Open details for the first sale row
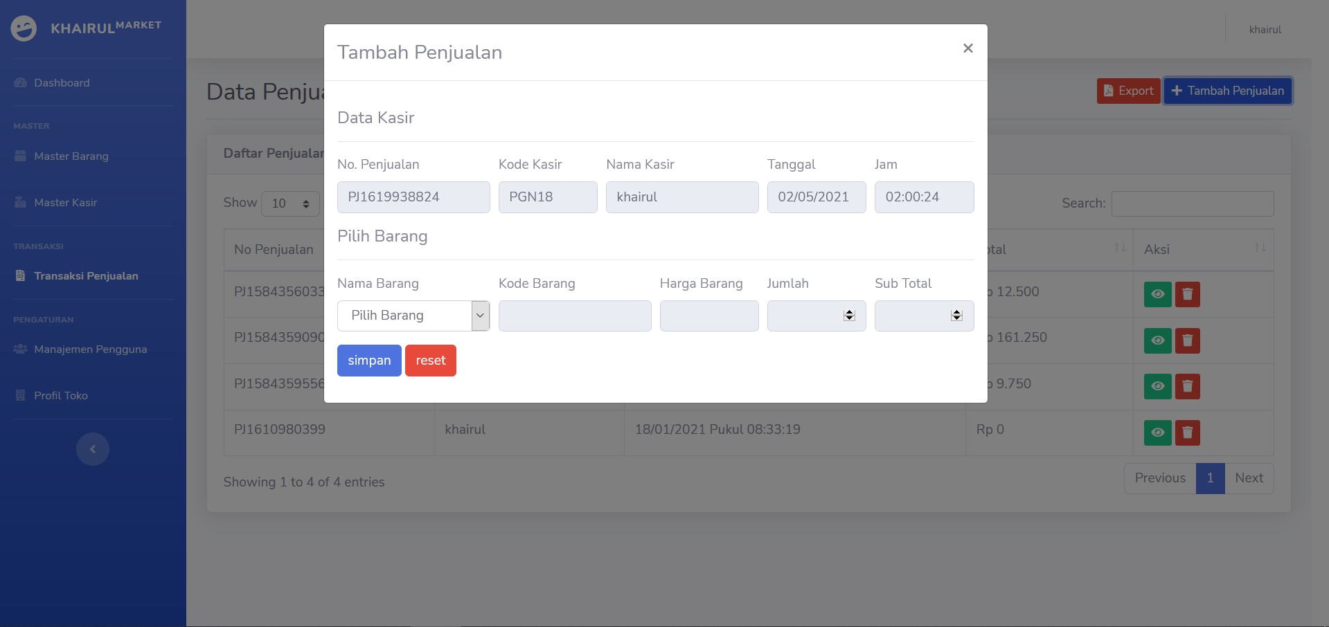The height and width of the screenshot is (627, 1329). click(1157, 294)
